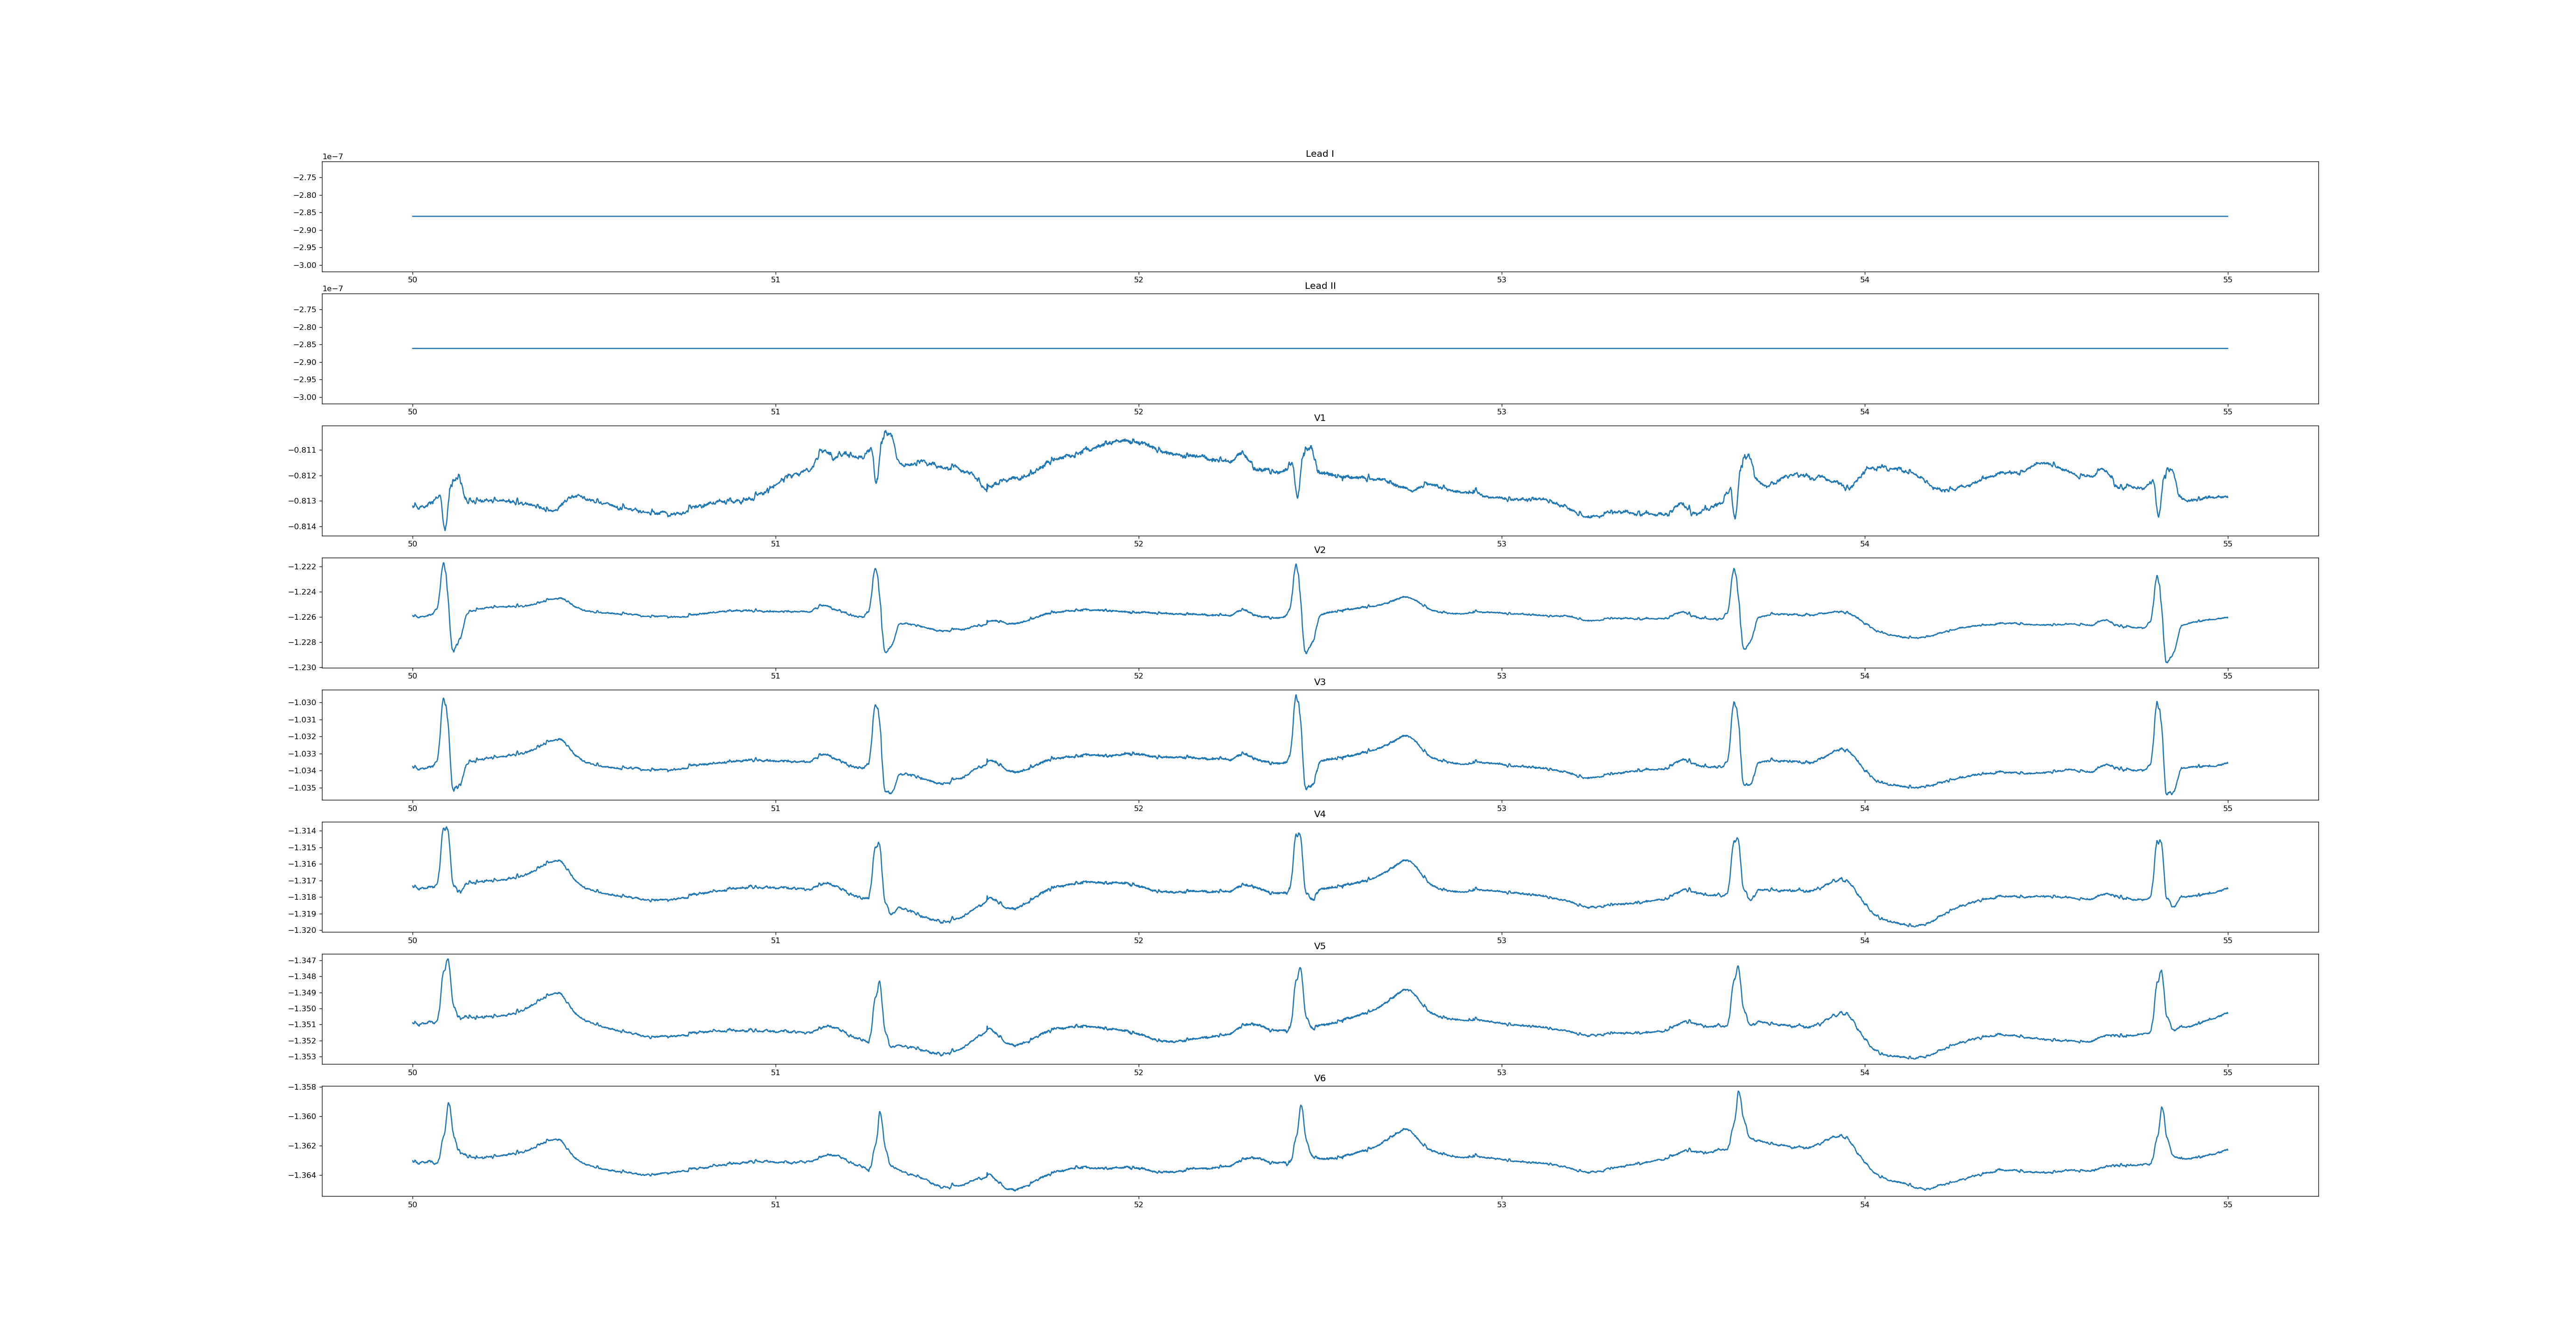This screenshot has height=1344, width=2576.
Task: Click y-axis label -0.814 on V1 plot
Action: [x=303, y=526]
